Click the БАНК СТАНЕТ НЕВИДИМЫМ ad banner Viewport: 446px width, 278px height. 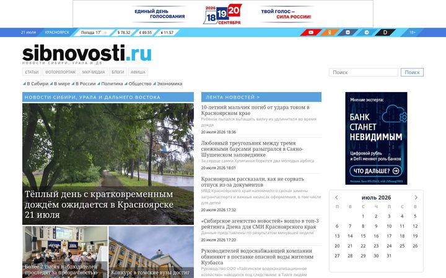pos(376,138)
